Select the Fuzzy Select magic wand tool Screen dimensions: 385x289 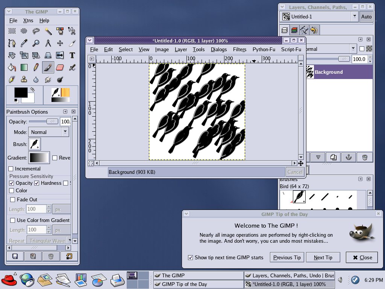(48, 31)
